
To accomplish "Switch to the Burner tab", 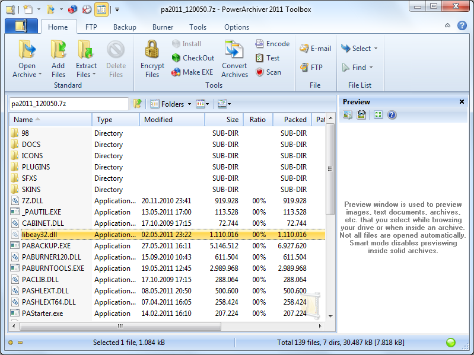I will 163,27.
